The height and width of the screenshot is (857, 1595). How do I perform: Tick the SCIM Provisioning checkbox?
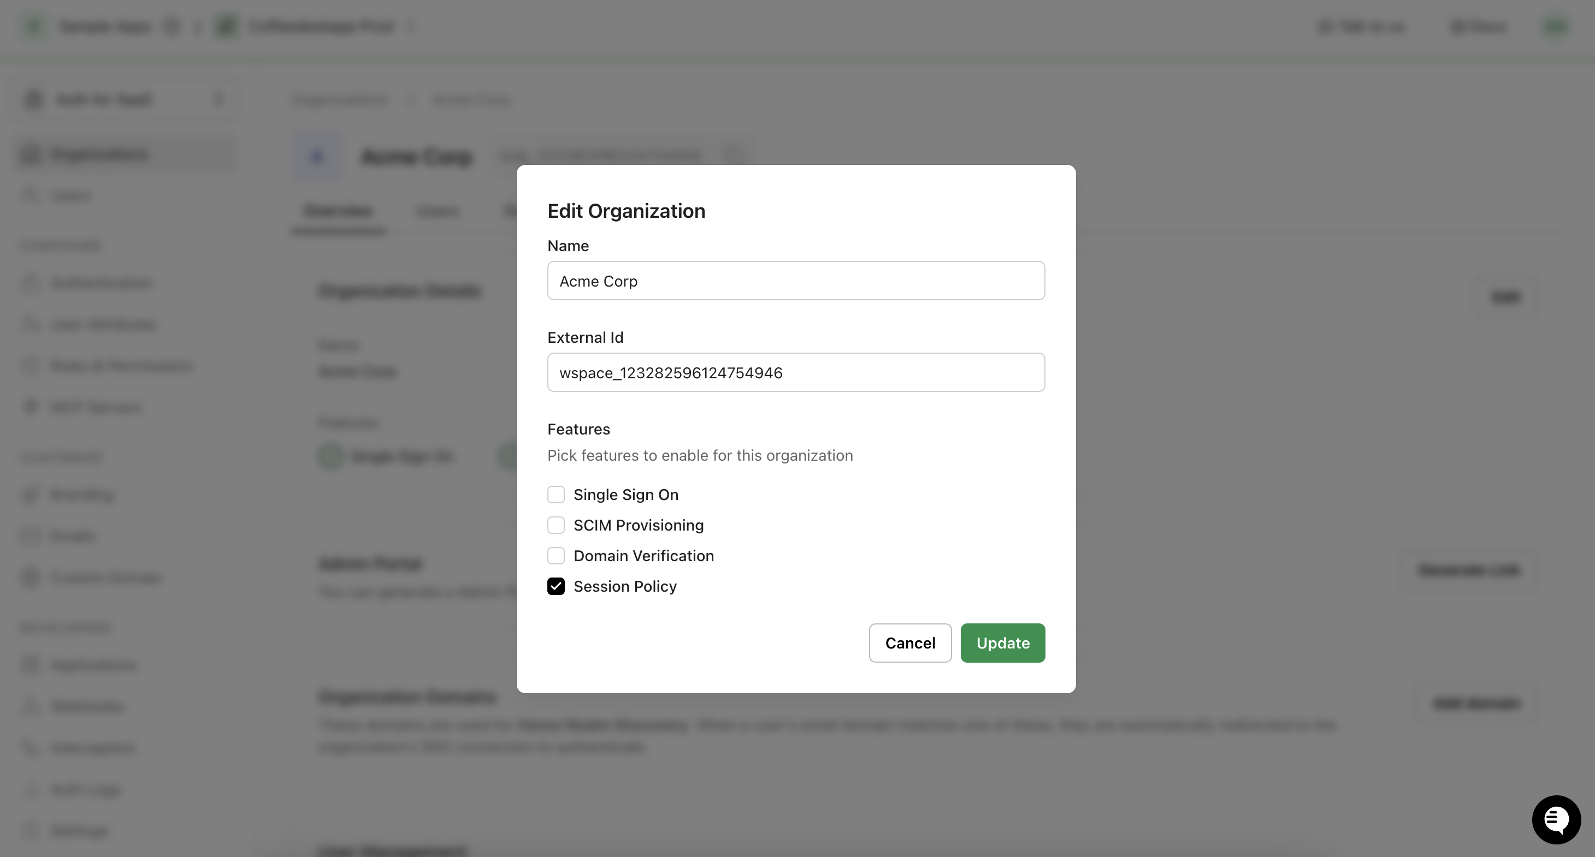(x=556, y=525)
